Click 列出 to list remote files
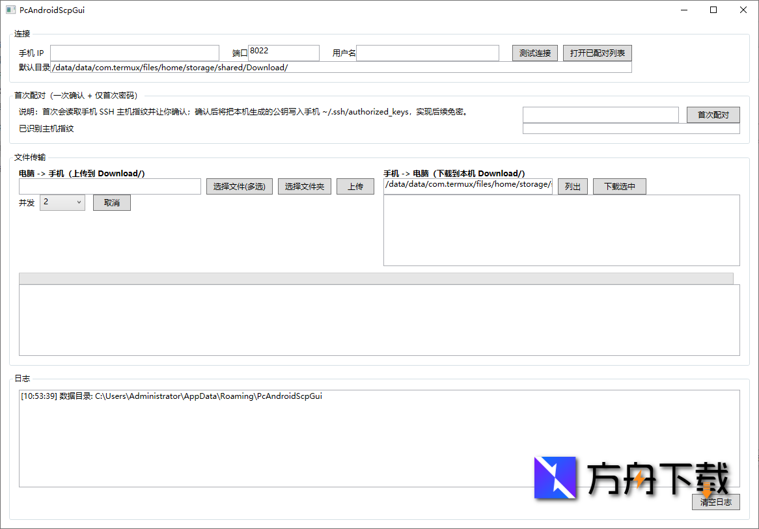This screenshot has width=759, height=529. (x=572, y=186)
